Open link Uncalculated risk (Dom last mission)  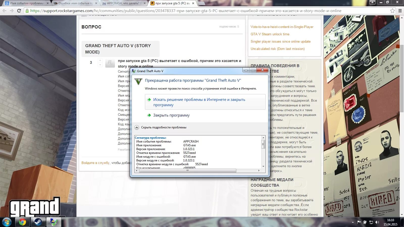(x=277, y=49)
